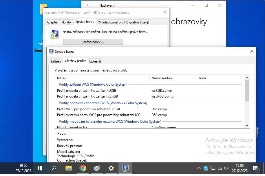
Task: Click the color management monitor icon in properties
Action: pos(55,34)
